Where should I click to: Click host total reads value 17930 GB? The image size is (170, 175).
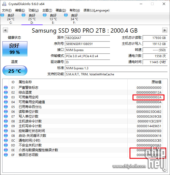(x=155, y=38)
